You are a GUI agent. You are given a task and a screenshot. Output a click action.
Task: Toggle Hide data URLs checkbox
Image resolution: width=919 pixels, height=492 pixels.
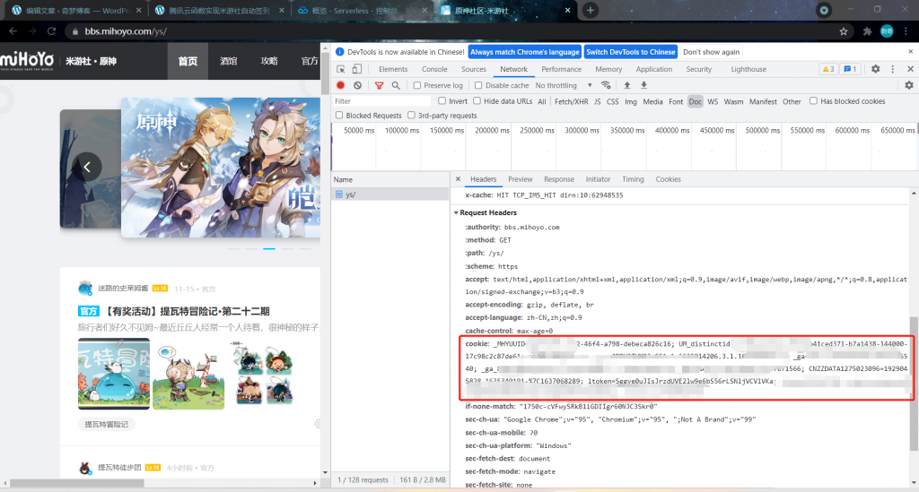click(477, 100)
